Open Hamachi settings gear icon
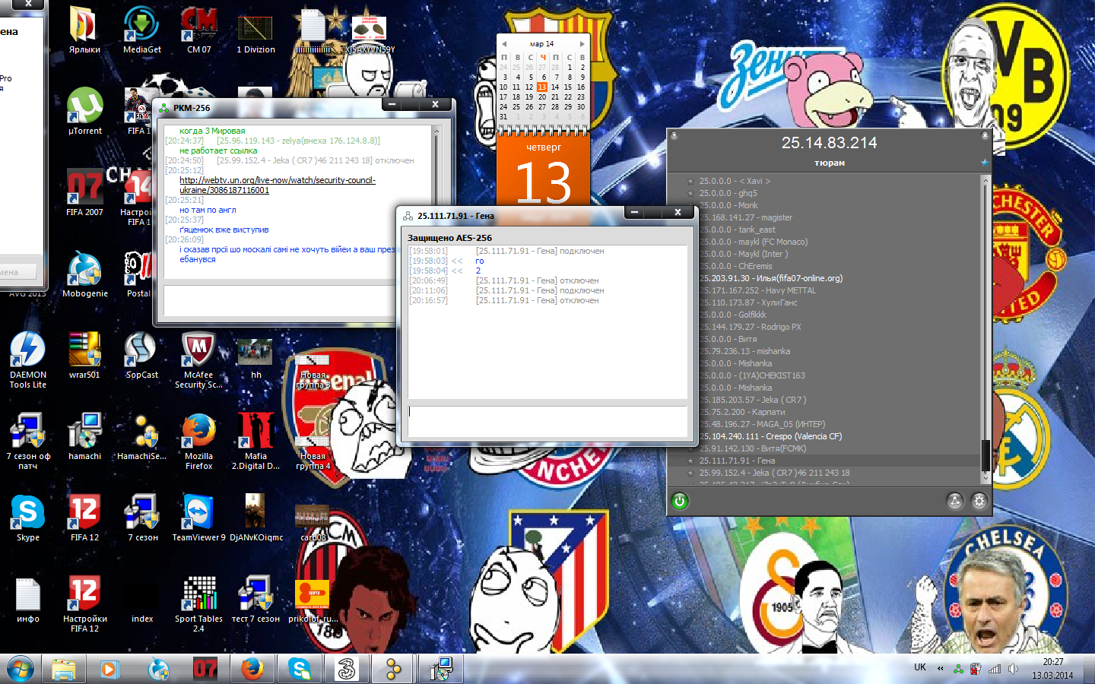This screenshot has width=1095, height=684. (979, 501)
